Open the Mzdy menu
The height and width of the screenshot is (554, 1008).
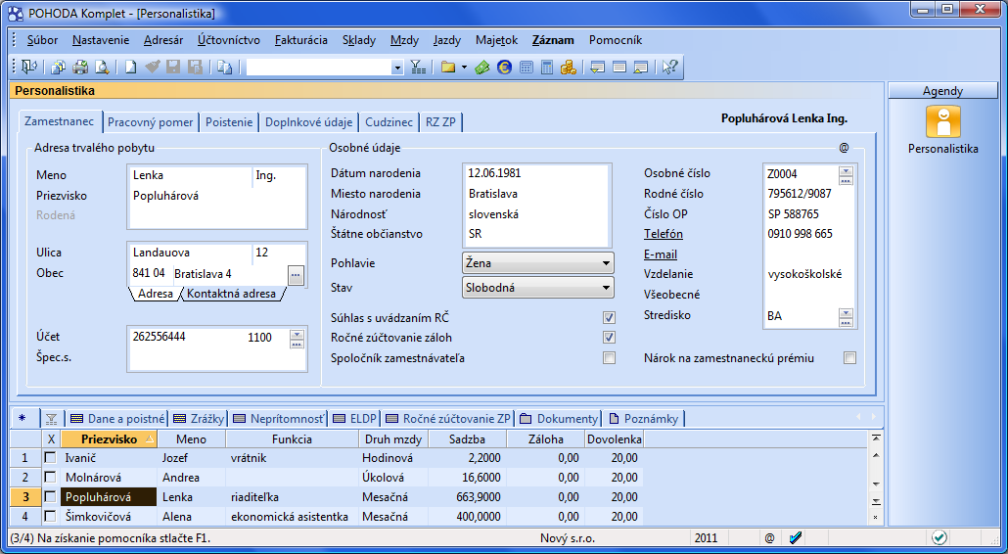(404, 40)
